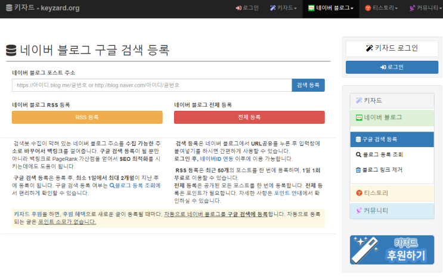Open the 키자드 후원 link in notice
The image size is (443, 277).
coord(27,214)
